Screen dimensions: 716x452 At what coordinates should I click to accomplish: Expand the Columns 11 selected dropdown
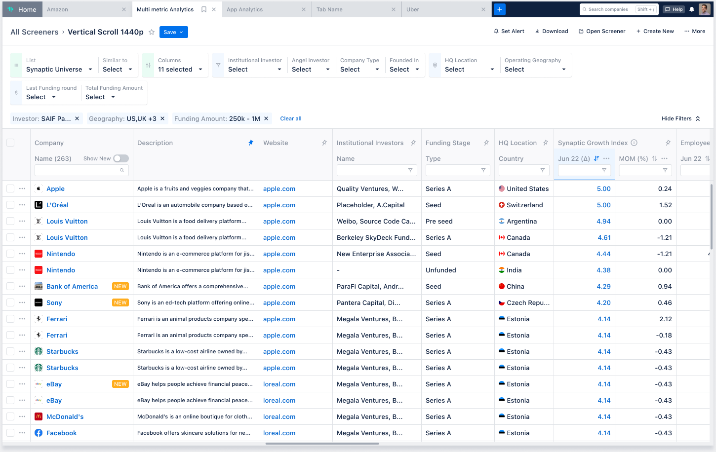click(180, 70)
